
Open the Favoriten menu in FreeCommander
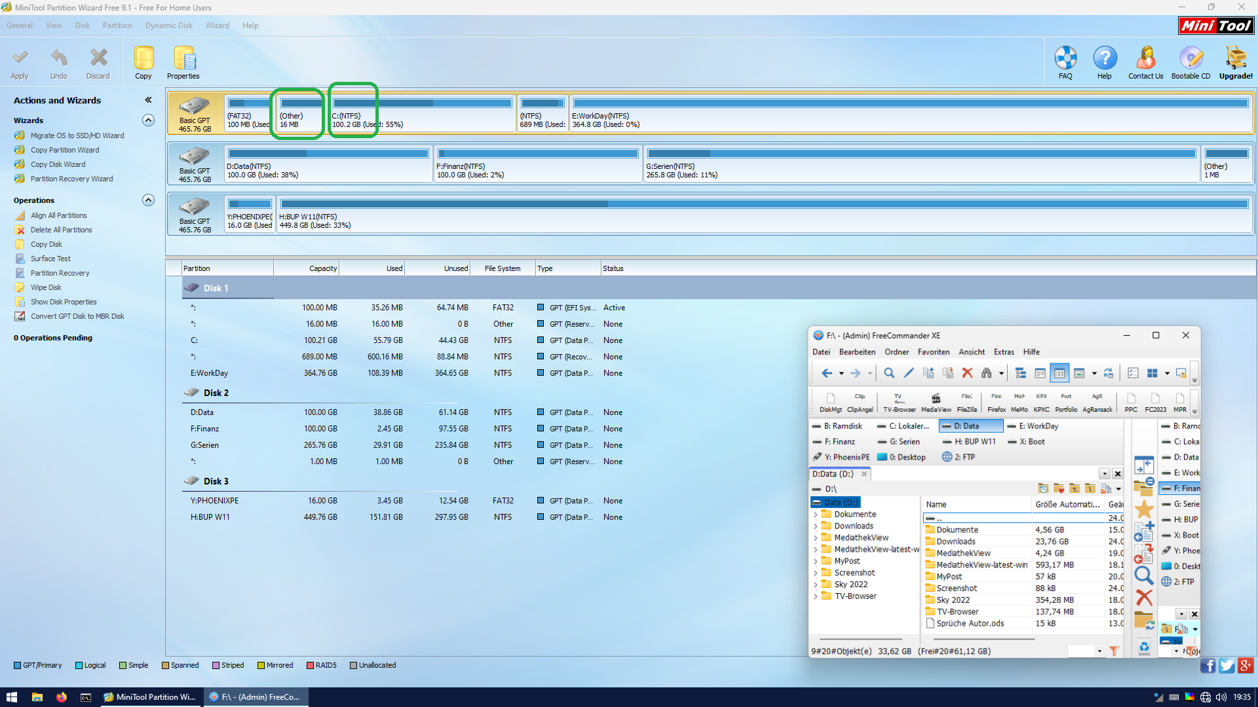pos(933,352)
